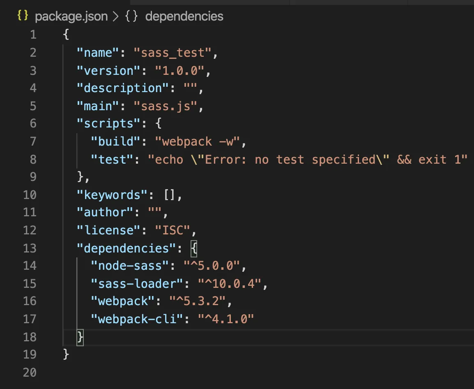Image resolution: width=474 pixels, height=389 pixels.
Task: Click the "1.0.0" version string
Action: pos(179,70)
